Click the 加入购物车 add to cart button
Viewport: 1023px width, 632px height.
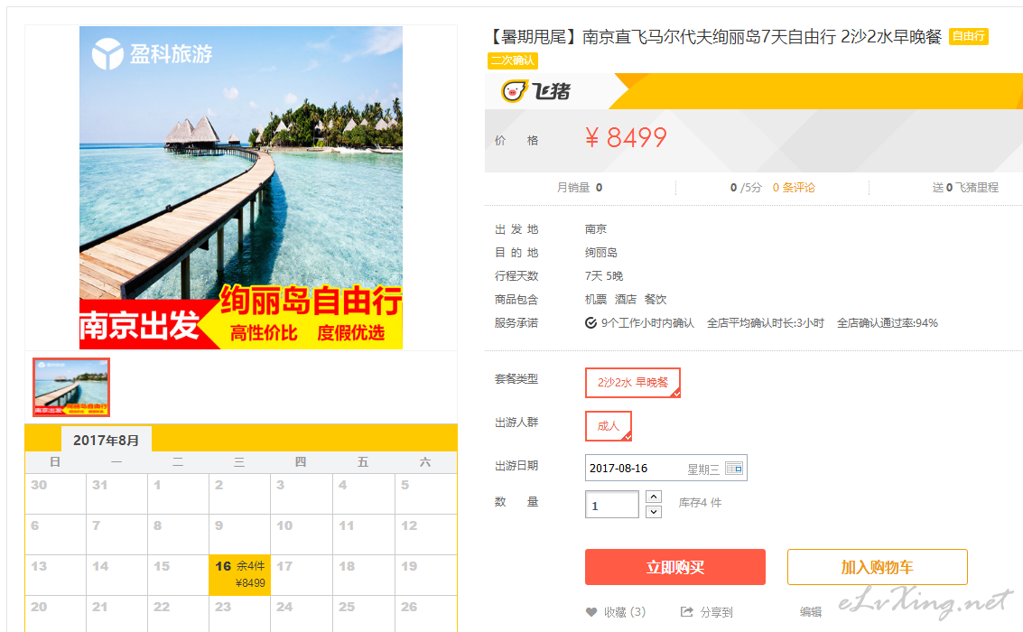coord(877,567)
